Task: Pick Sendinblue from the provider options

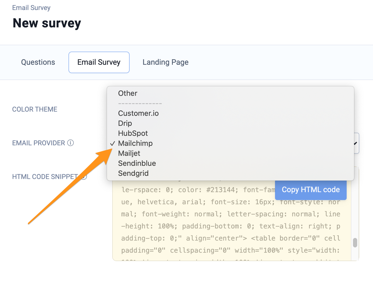Action: point(137,163)
